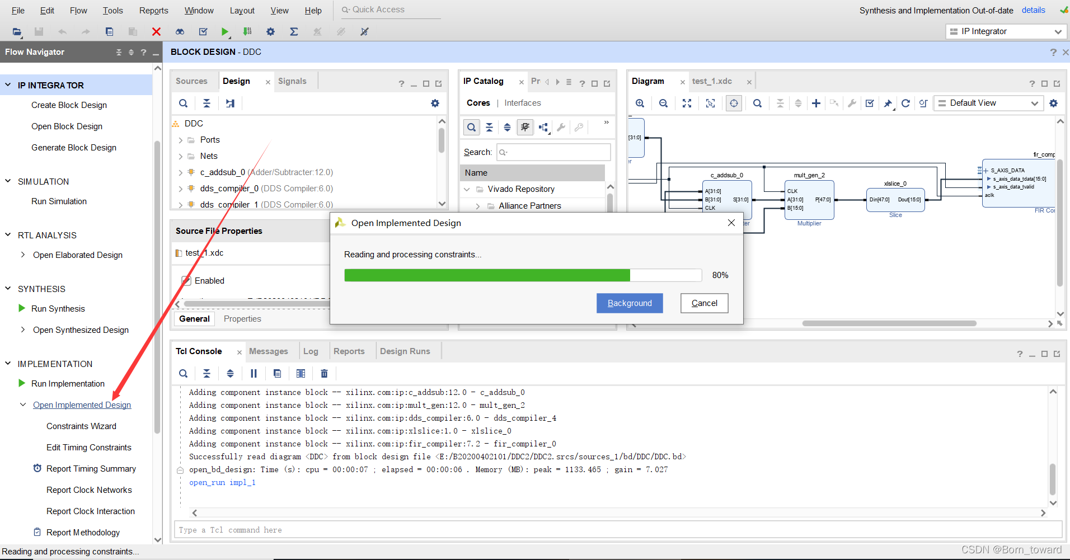The width and height of the screenshot is (1070, 560).
Task: Click IP Catalog wrench customize icon
Action: click(561, 128)
